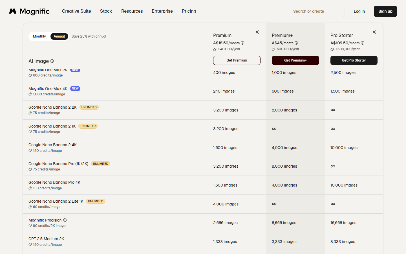Go to the Enterprise page
The height and width of the screenshot is (254, 406).
pyautogui.click(x=162, y=11)
